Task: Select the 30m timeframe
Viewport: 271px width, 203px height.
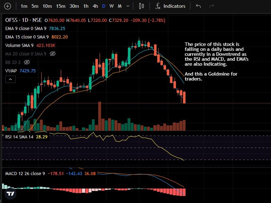Action: coord(74,6)
